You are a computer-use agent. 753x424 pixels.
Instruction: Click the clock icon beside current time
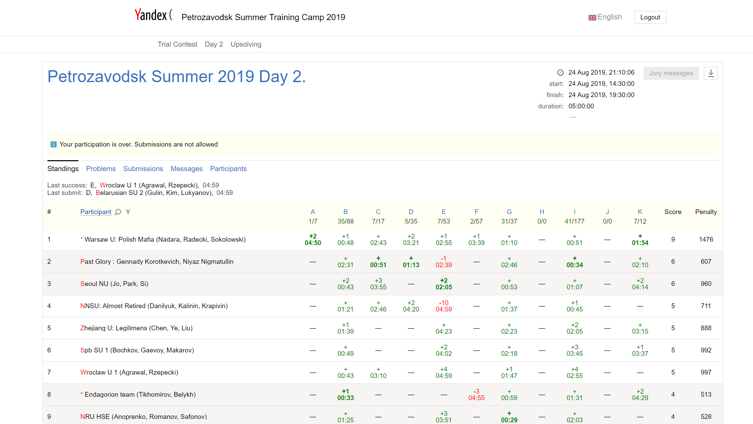tap(560, 73)
